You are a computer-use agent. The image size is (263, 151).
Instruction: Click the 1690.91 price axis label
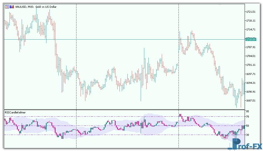(250, 92)
